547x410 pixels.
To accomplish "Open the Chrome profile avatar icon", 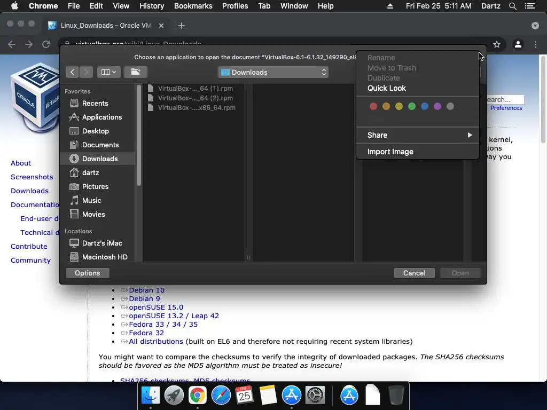I will [518, 44].
